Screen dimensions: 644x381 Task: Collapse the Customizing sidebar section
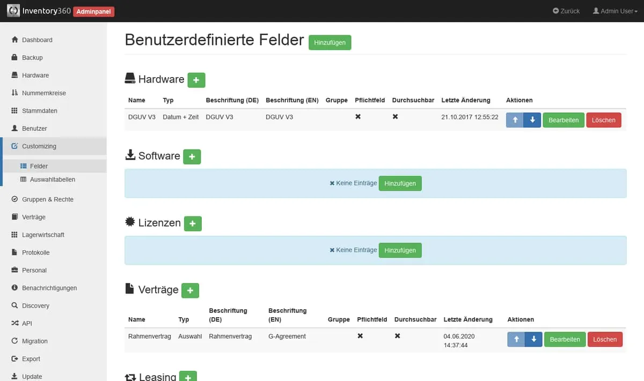[39, 146]
